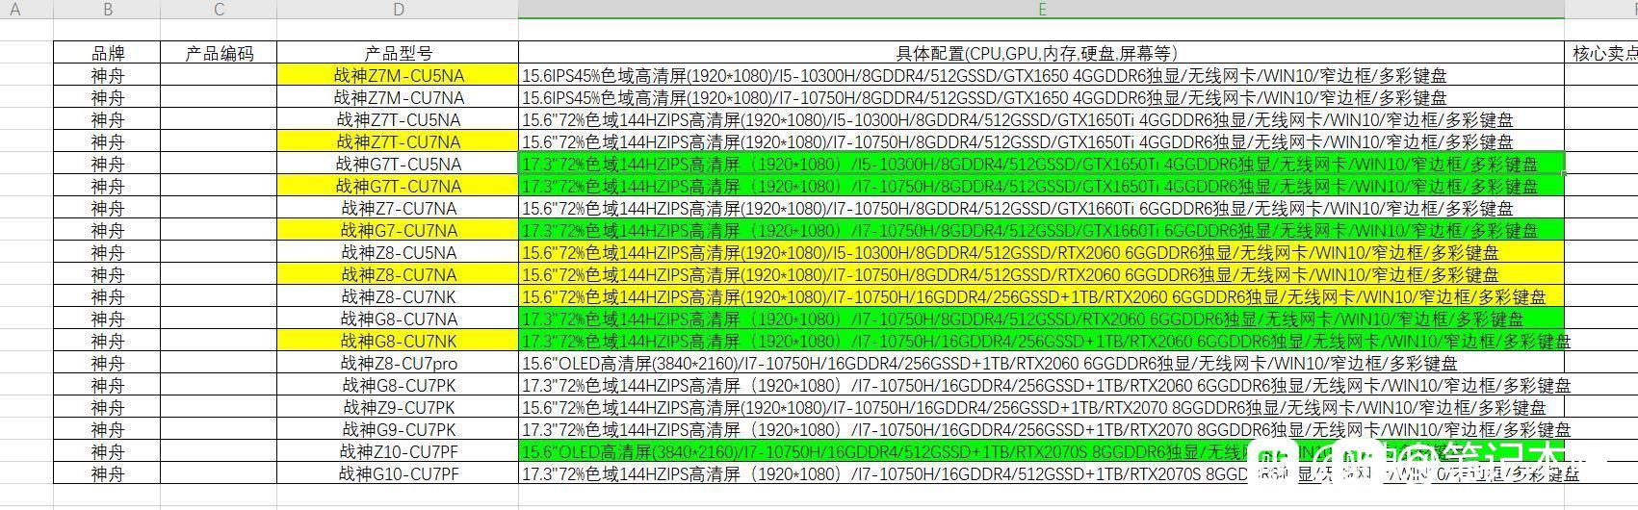Click the green configuration cell for 战神G7T-CU7NA
This screenshot has height=510, width=1638.
(1042, 186)
